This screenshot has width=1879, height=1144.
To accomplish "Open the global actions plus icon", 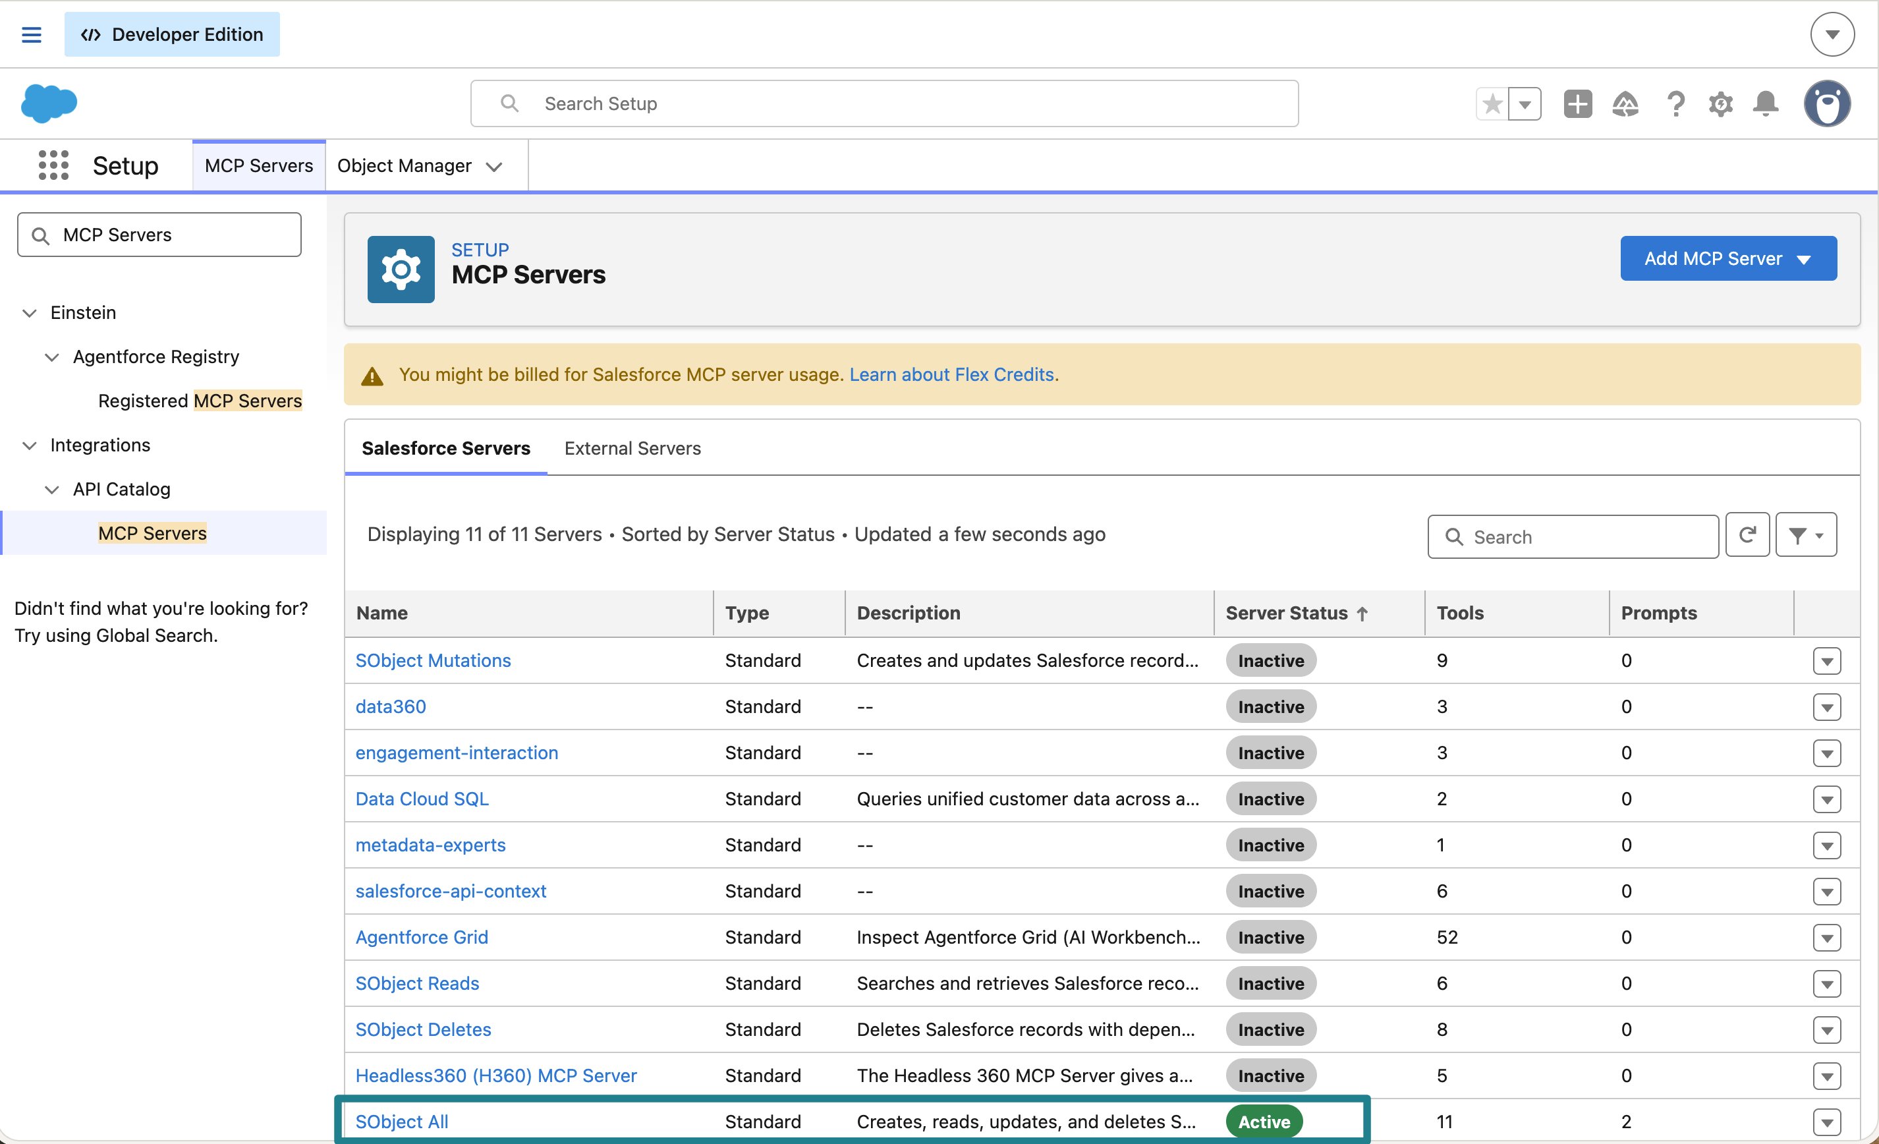I will click(x=1578, y=103).
